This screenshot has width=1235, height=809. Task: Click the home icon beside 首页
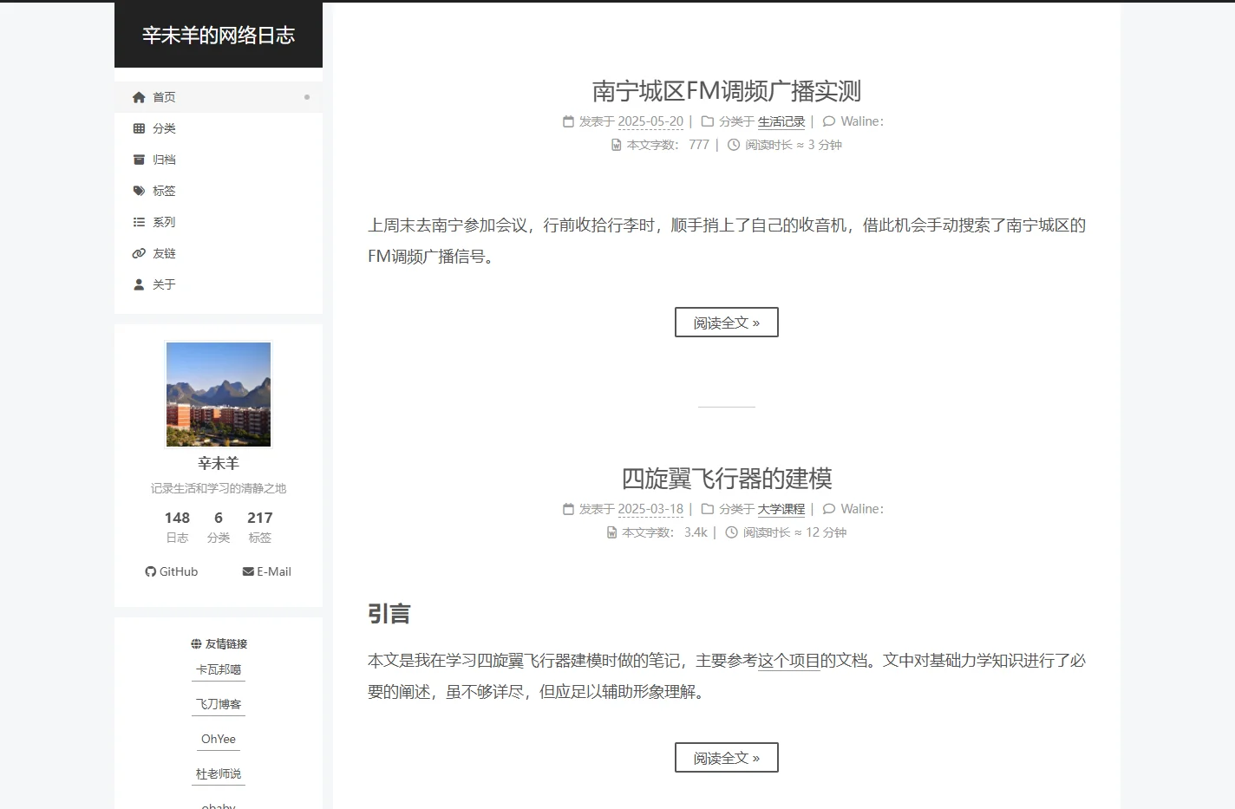pos(139,97)
